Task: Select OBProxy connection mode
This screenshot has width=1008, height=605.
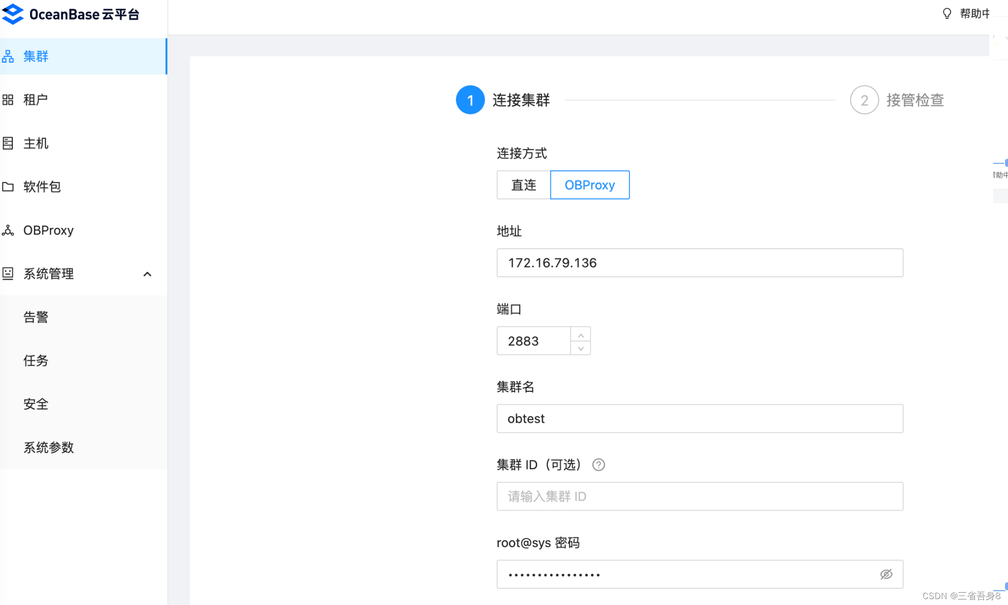Action: (x=589, y=185)
